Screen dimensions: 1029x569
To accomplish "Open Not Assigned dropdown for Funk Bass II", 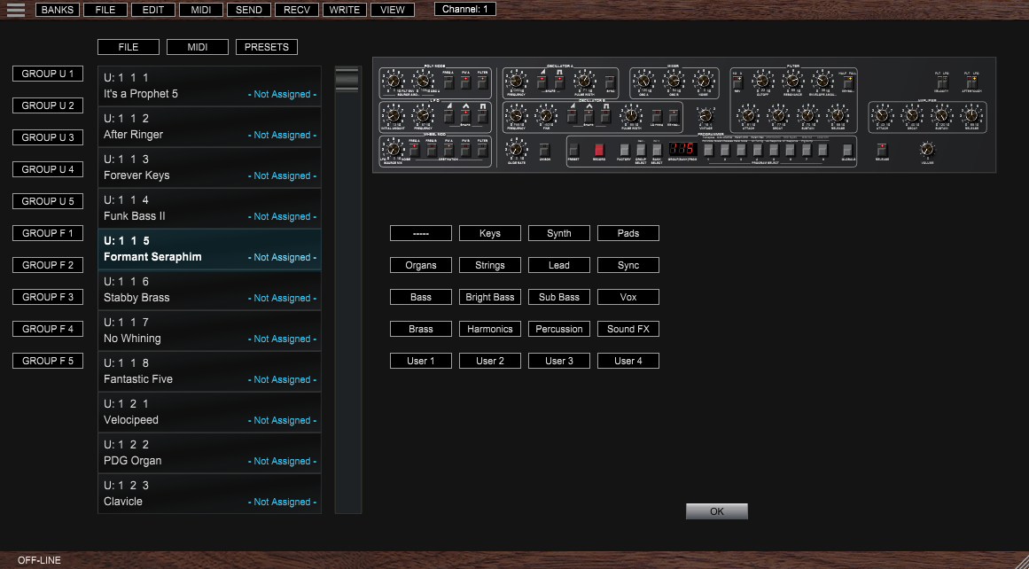I will point(282,217).
